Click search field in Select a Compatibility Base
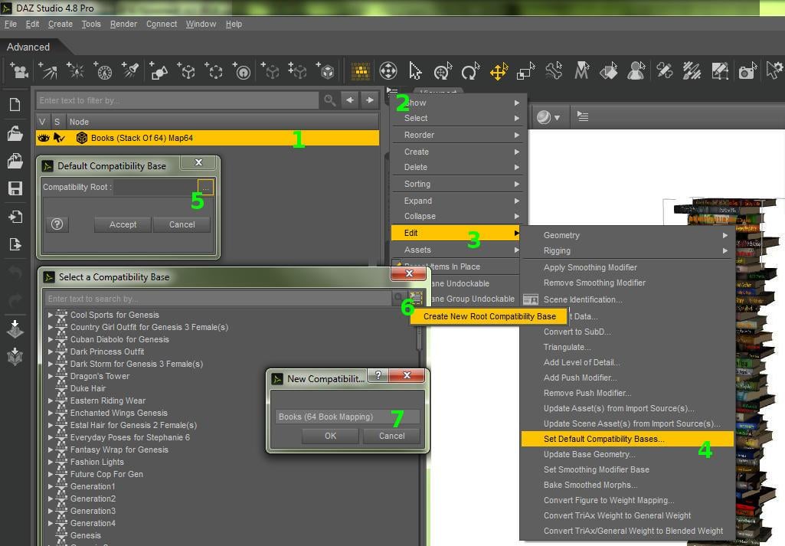This screenshot has width=785, height=546. [x=218, y=299]
